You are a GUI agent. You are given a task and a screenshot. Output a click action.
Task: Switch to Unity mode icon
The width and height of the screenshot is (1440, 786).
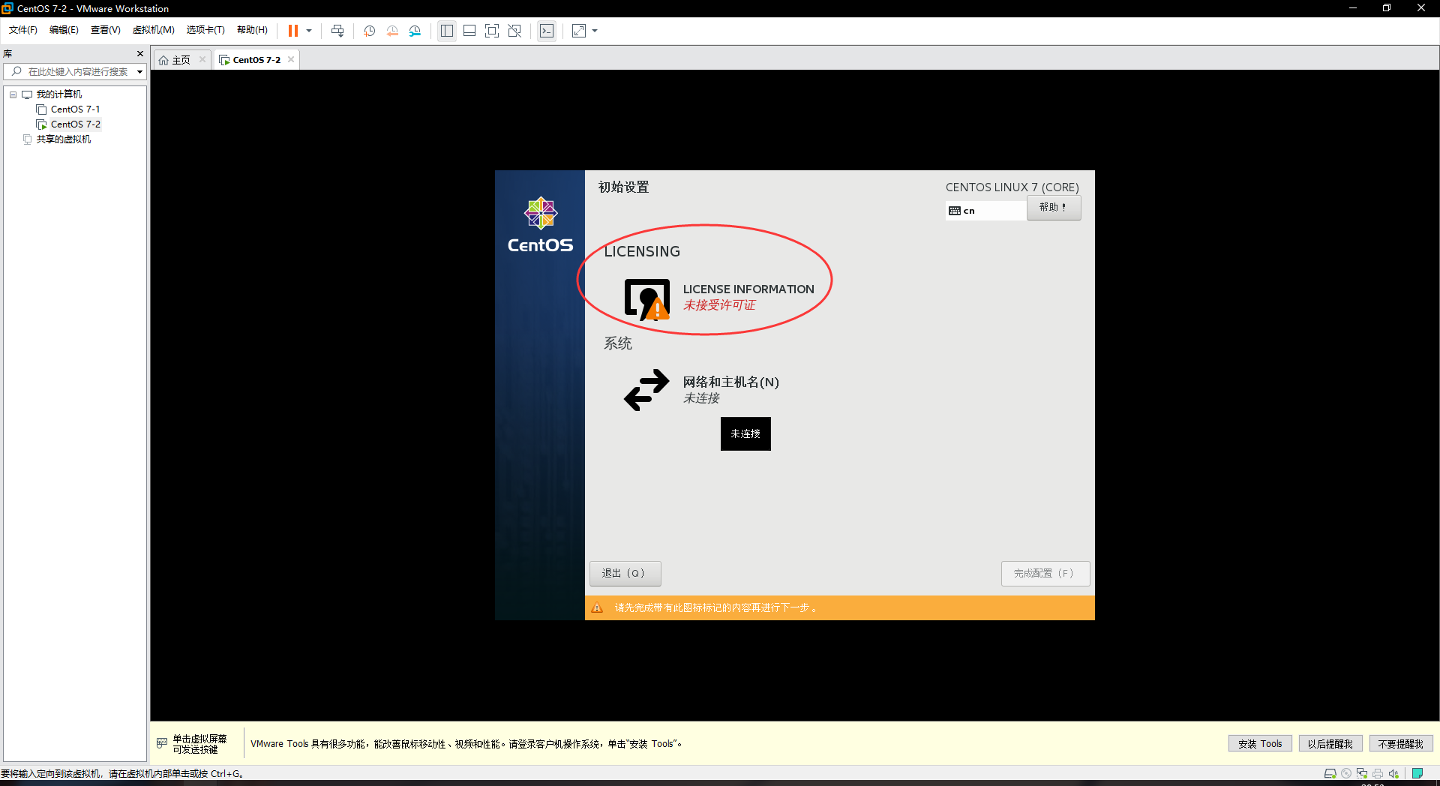514,31
